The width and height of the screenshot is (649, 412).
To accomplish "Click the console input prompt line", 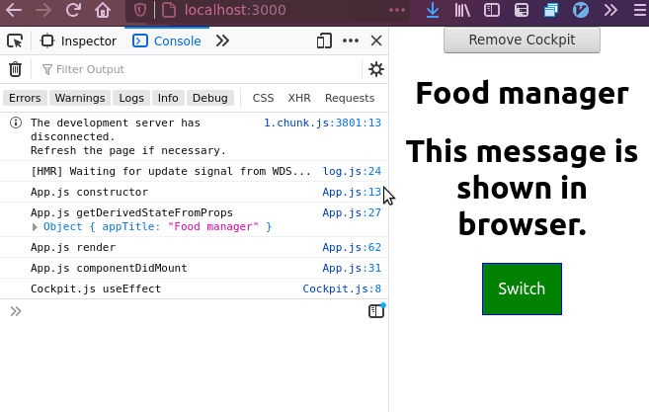I will click(191, 311).
